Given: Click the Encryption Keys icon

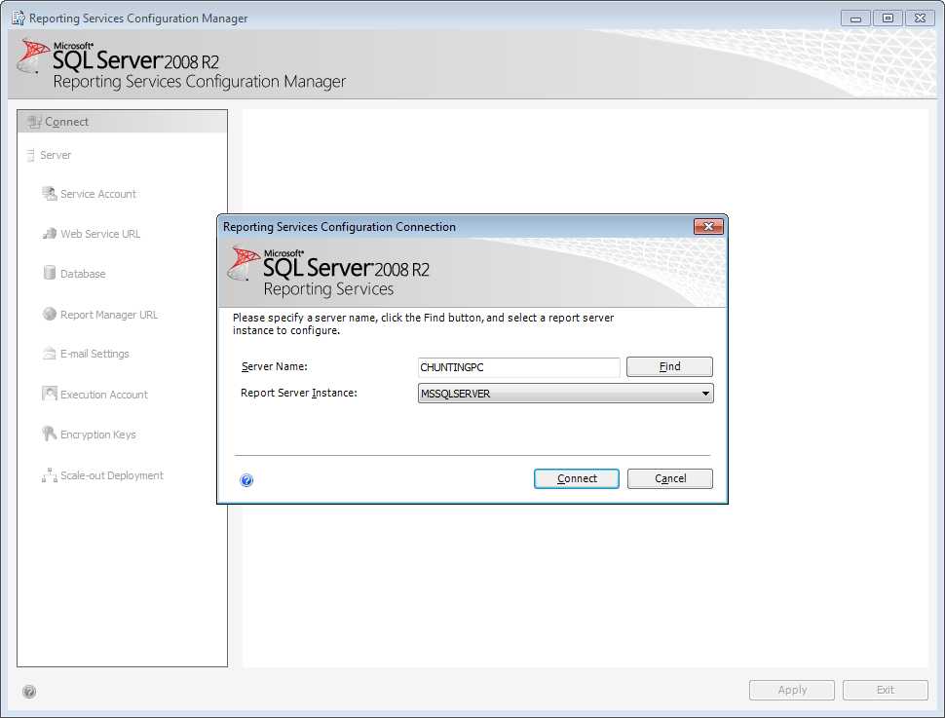Looking at the screenshot, I should point(50,435).
